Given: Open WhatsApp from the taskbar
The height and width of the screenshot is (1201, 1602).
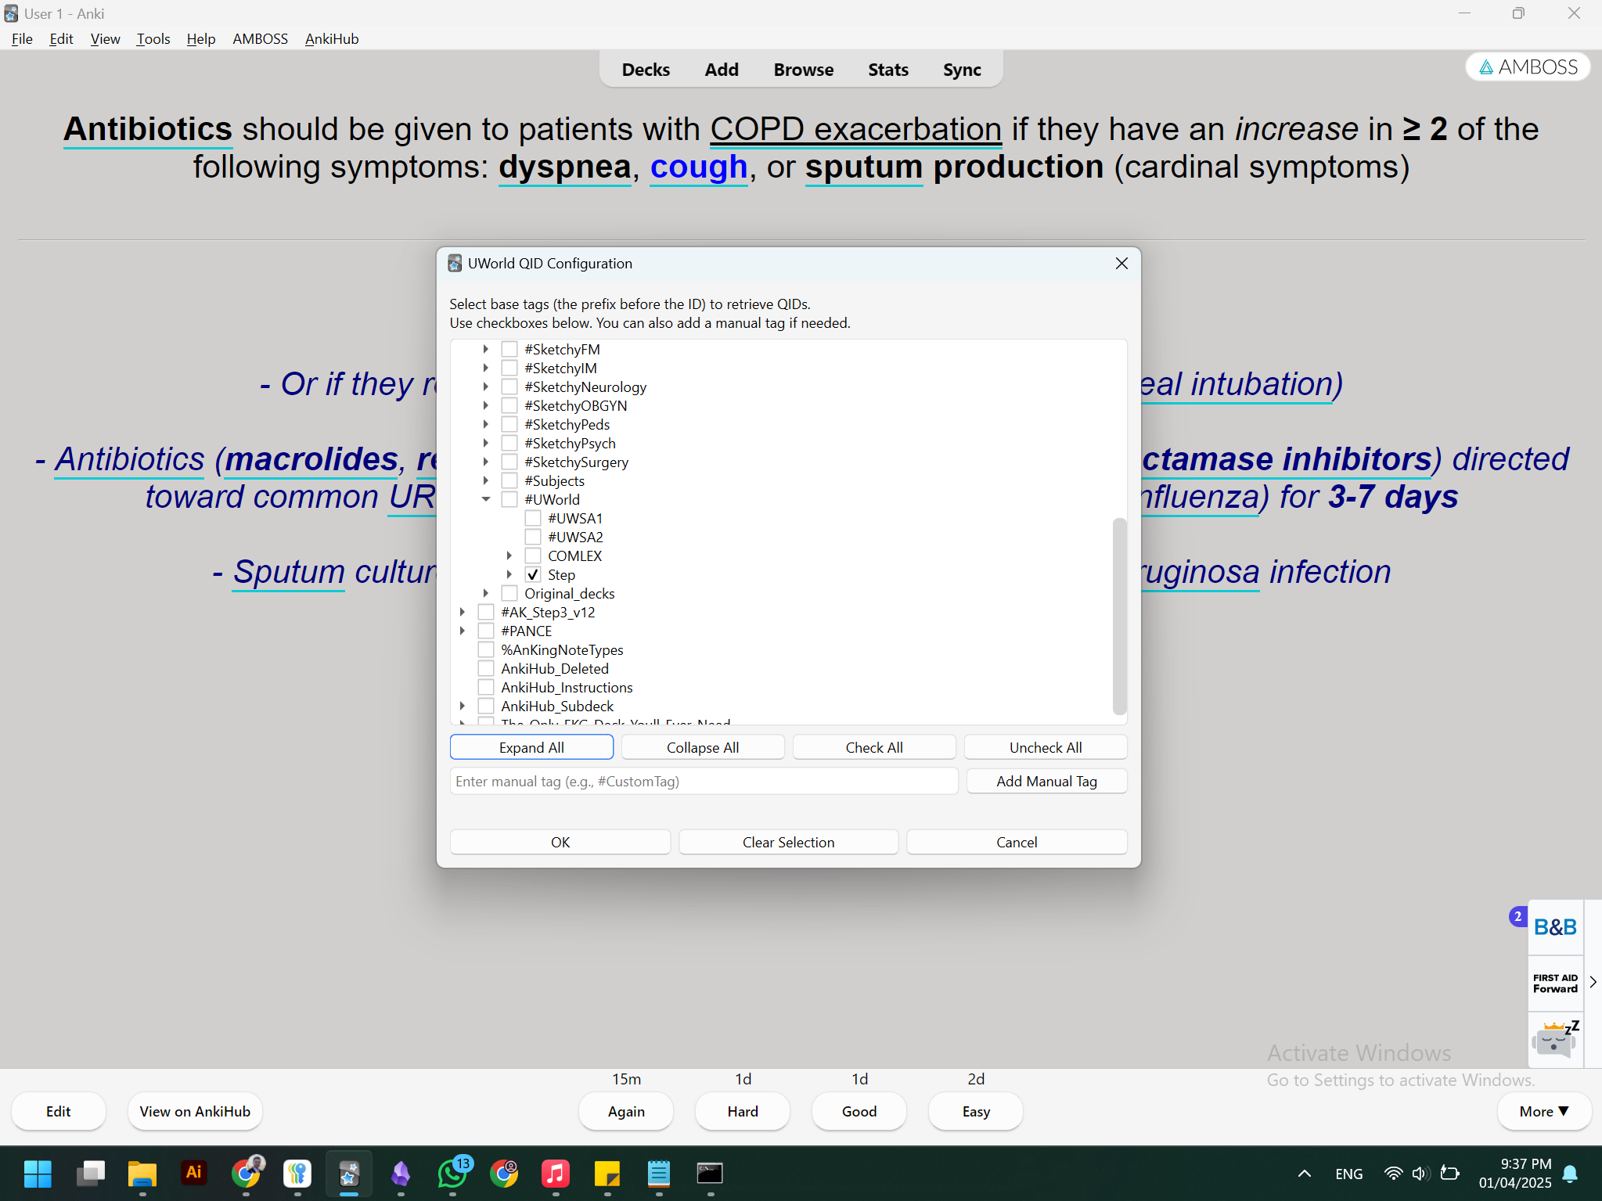Looking at the screenshot, I should point(452,1174).
